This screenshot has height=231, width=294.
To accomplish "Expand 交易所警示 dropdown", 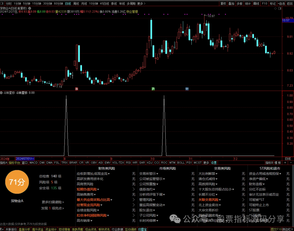I will [x=157, y=174].
